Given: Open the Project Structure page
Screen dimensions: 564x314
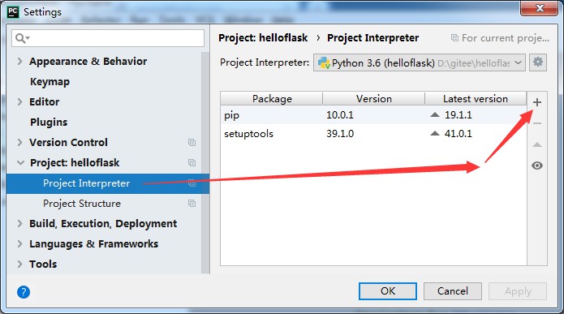Looking at the screenshot, I should point(82,204).
